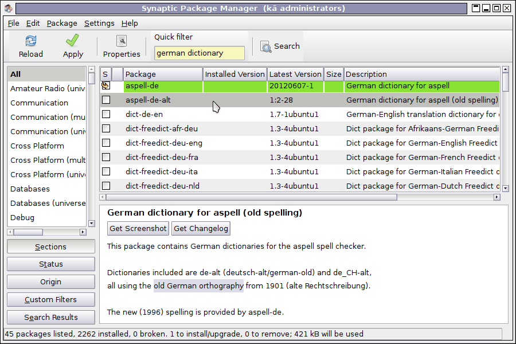Viewport: 516px width, 344px height.
Task: Click highlighted 'old German orthography' text
Action: coord(198,286)
